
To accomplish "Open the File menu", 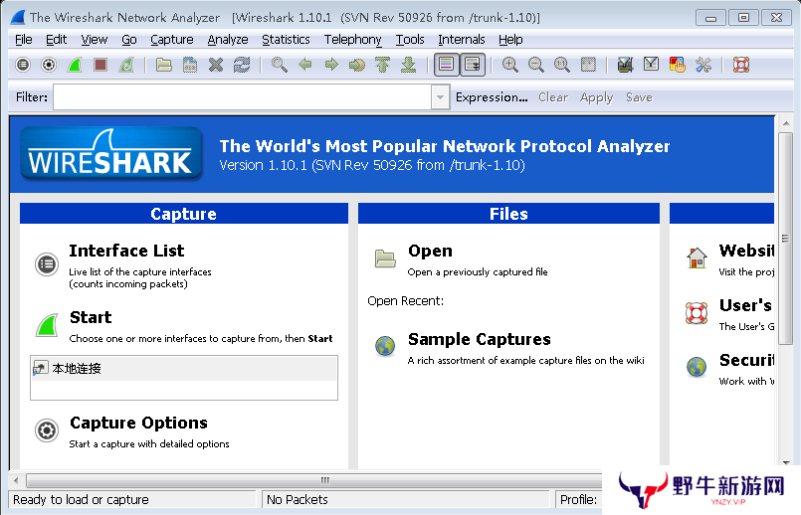I will click(x=24, y=40).
